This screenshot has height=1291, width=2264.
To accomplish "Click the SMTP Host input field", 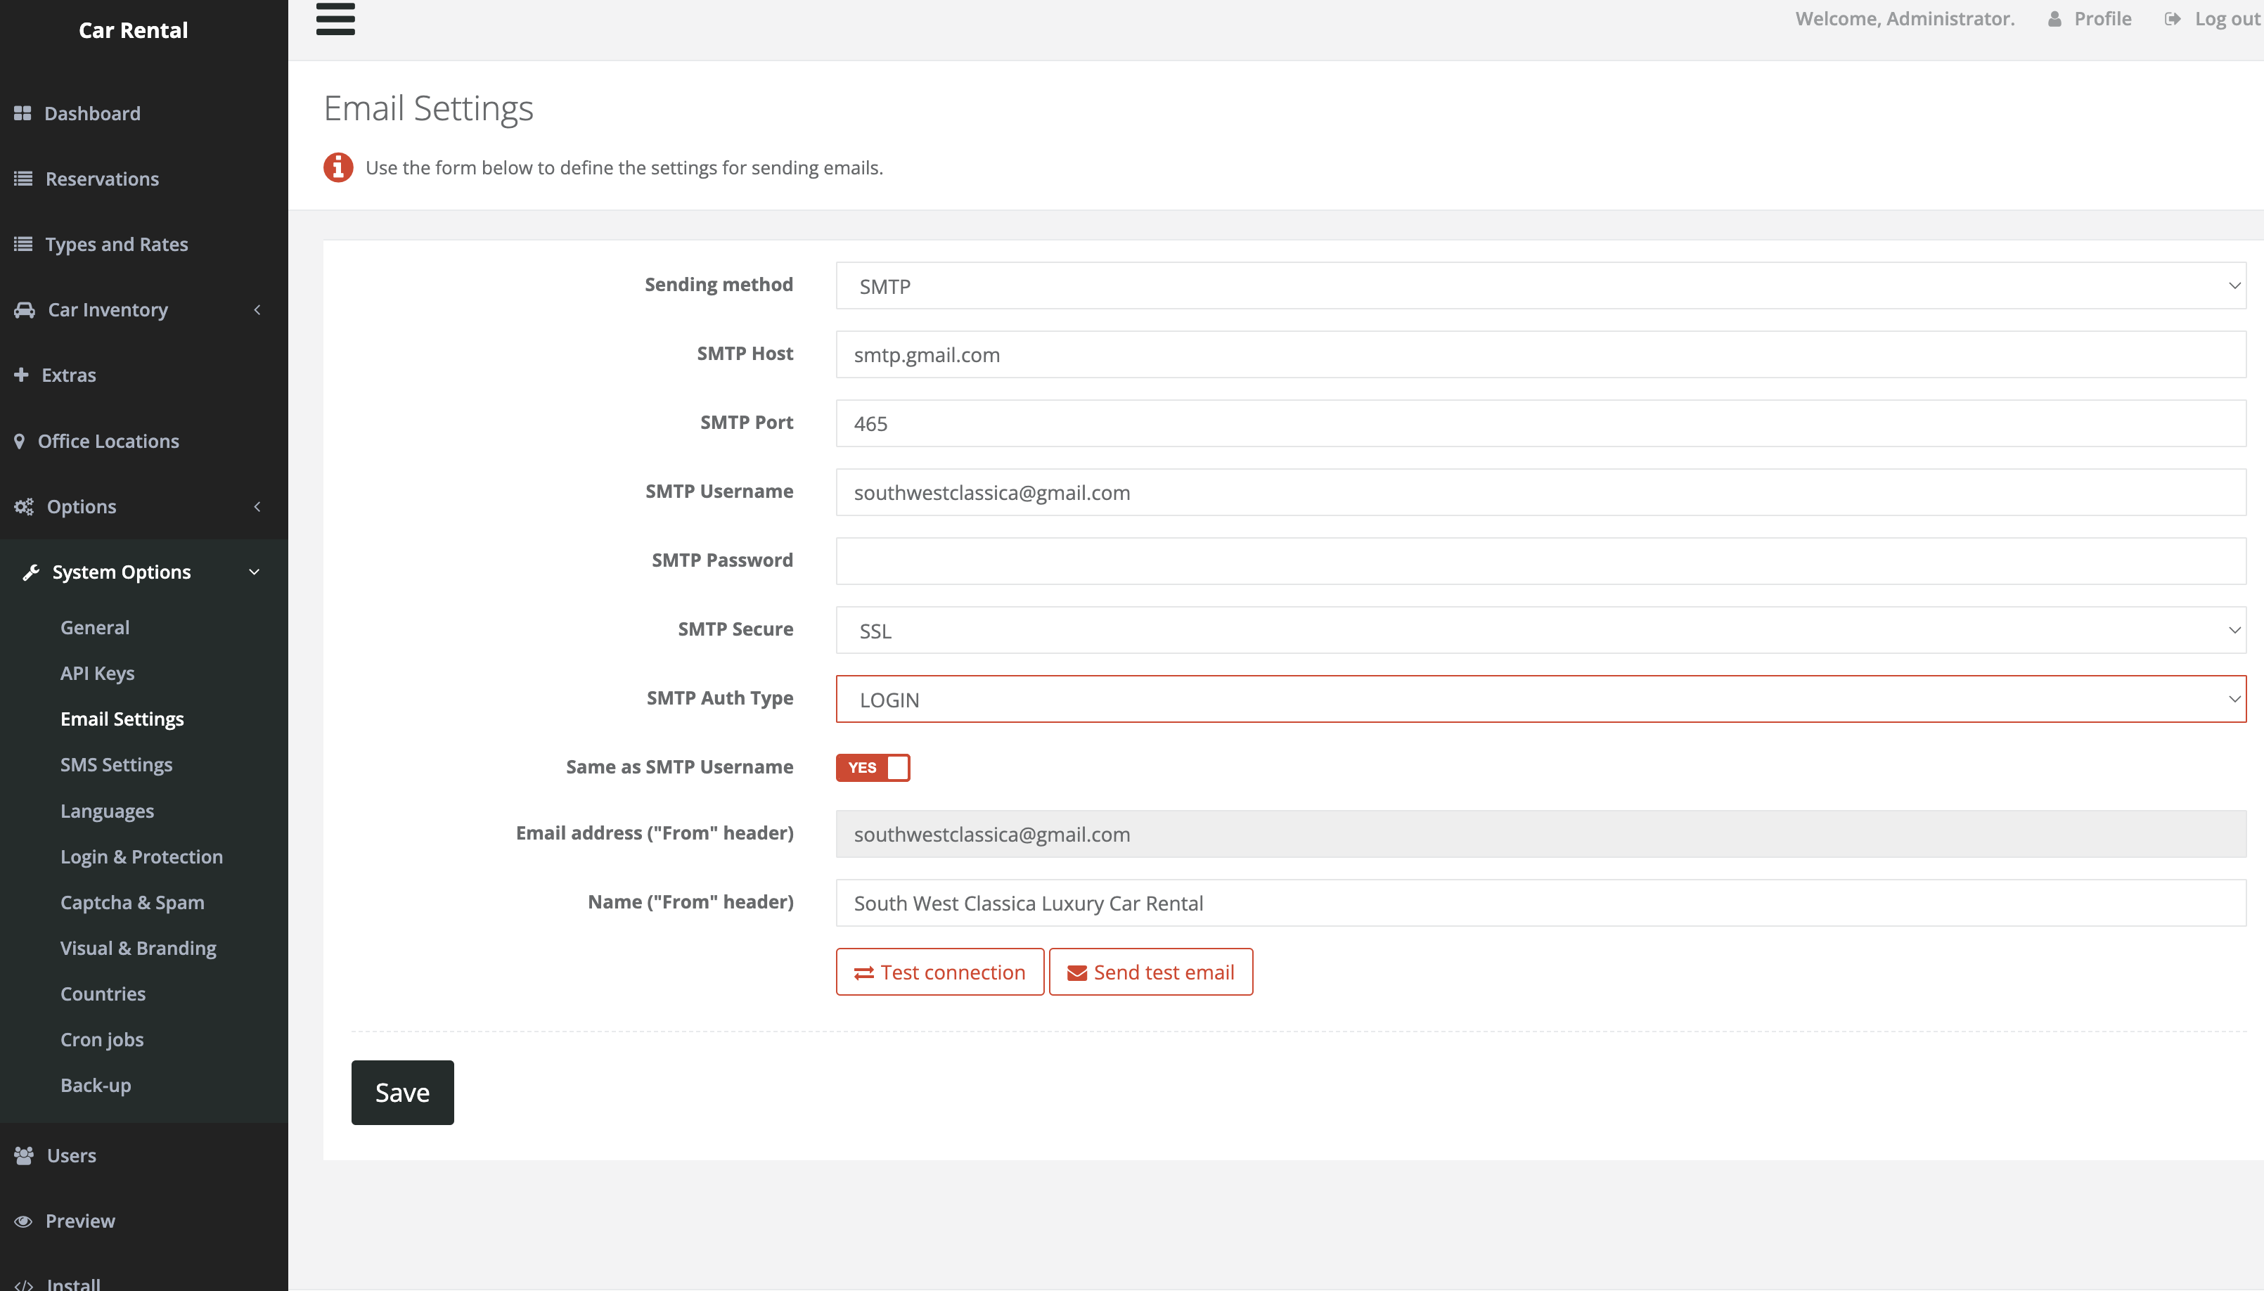I will click(1541, 354).
